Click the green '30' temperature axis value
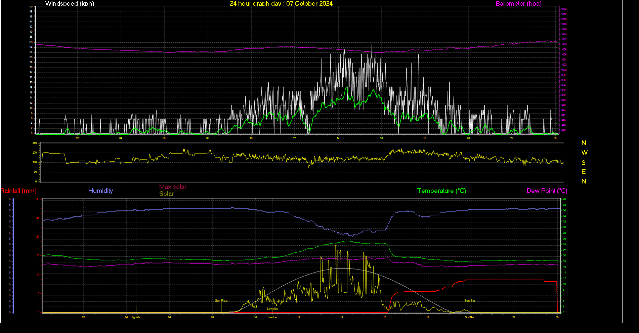Screen dimensions: 639x333 coord(564,227)
